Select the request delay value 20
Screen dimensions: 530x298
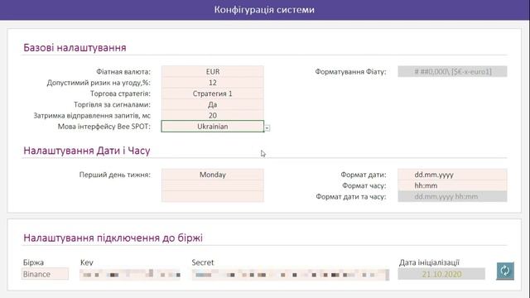pyautogui.click(x=213, y=115)
